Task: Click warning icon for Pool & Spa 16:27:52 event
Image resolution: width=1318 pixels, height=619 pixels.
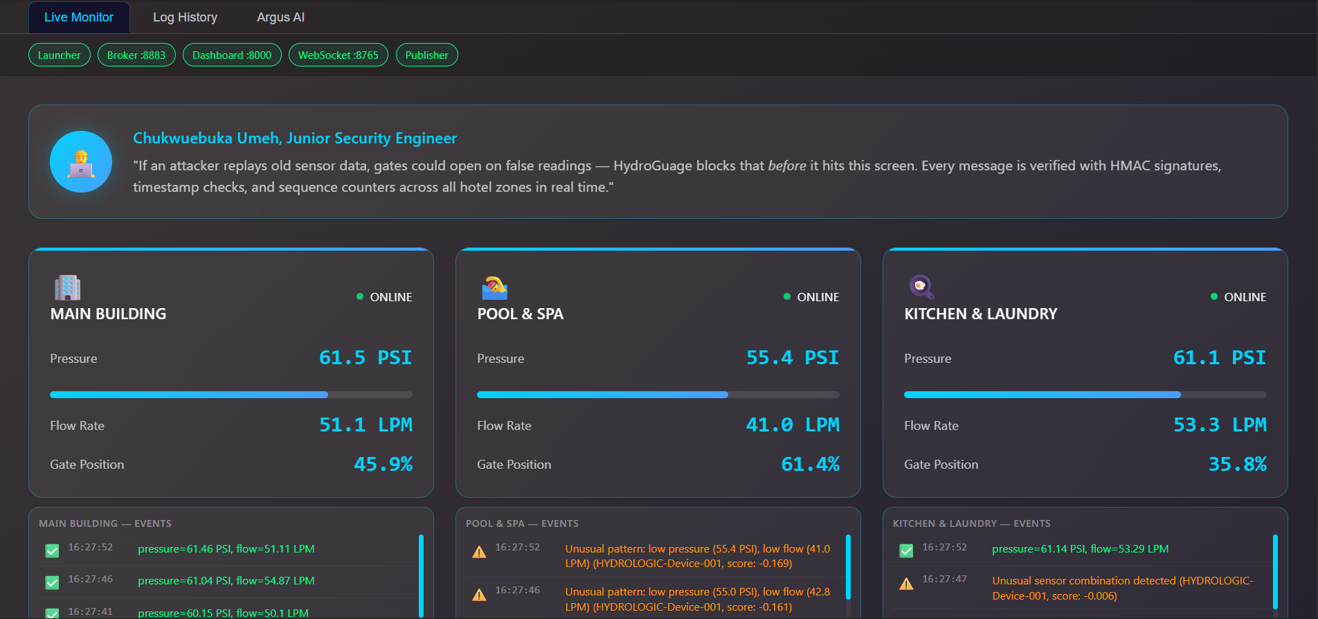Action: (479, 552)
